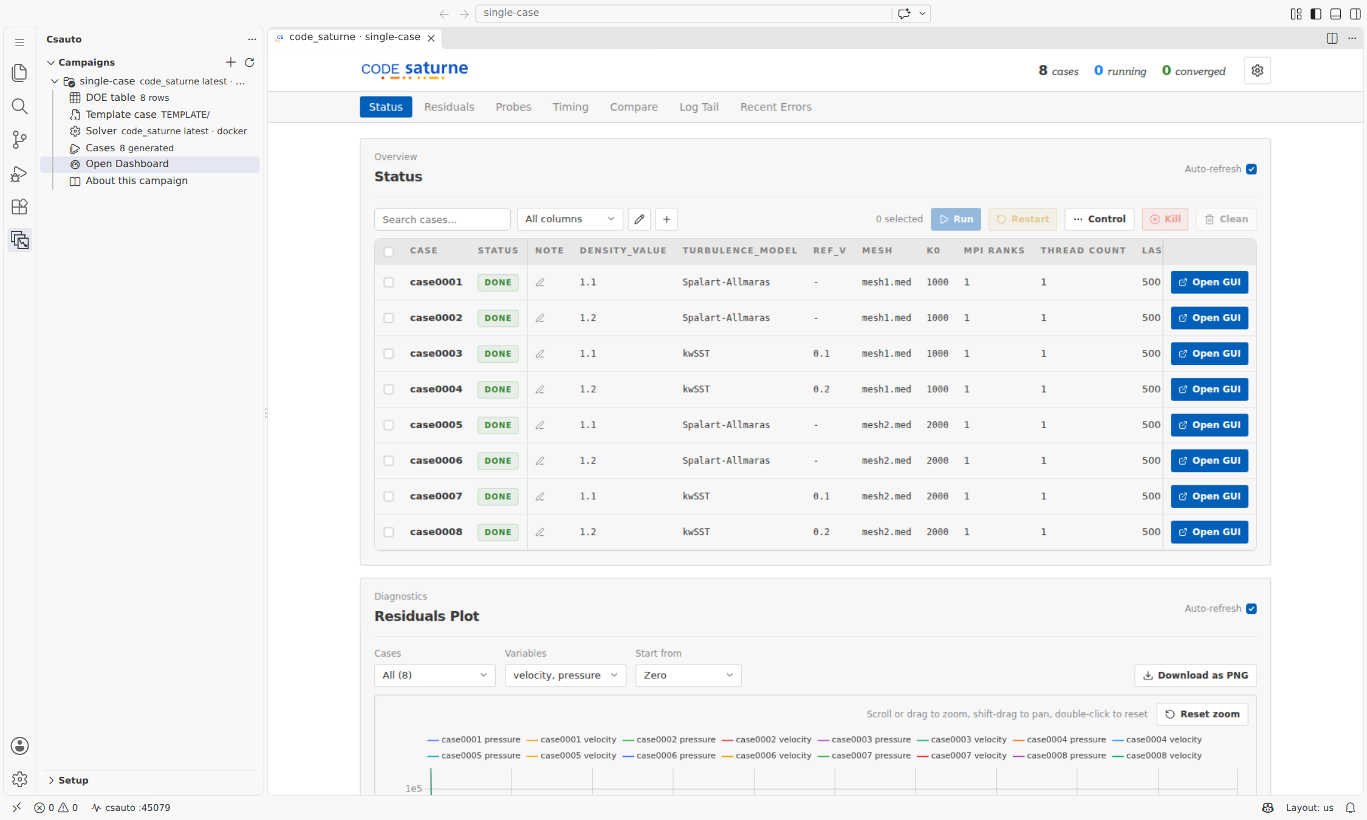Click Download as PNG button
1367x820 pixels.
coord(1195,675)
